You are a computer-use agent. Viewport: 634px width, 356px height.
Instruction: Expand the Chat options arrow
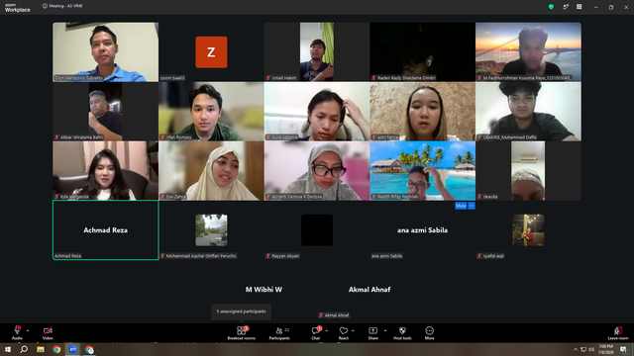(326, 330)
